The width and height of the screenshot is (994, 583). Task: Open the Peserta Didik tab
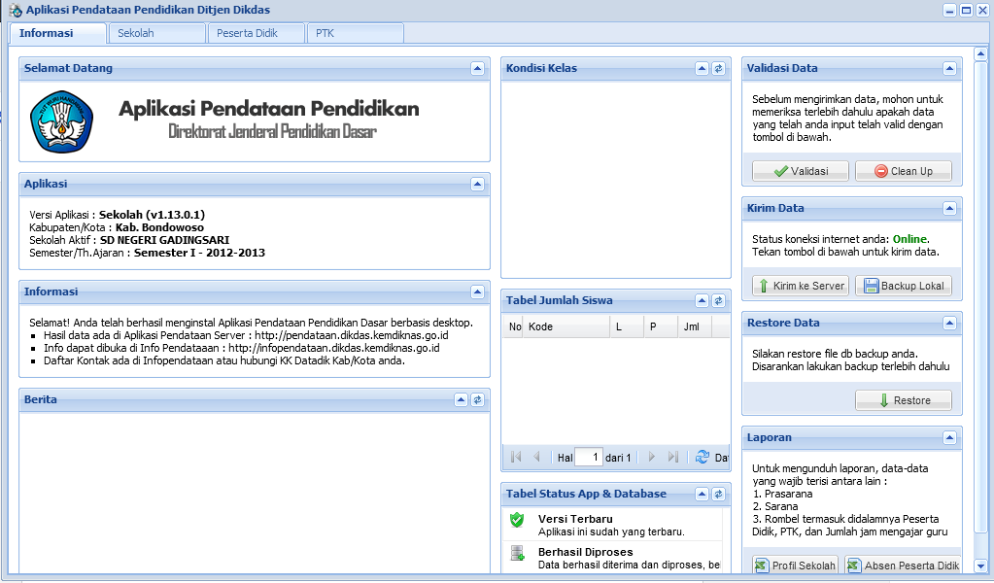pos(257,33)
